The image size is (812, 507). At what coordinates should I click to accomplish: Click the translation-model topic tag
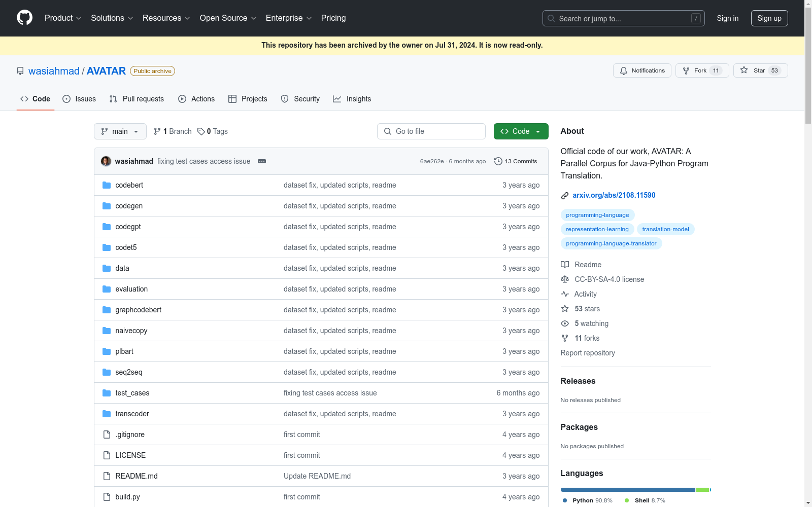(665, 229)
